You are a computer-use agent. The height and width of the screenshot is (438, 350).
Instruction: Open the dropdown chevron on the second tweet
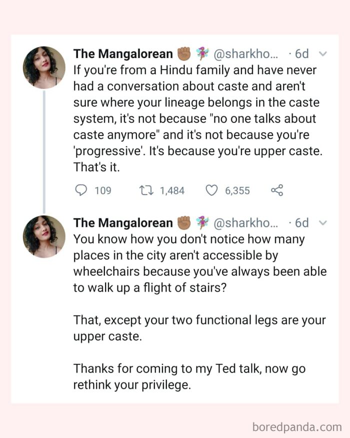tap(323, 223)
